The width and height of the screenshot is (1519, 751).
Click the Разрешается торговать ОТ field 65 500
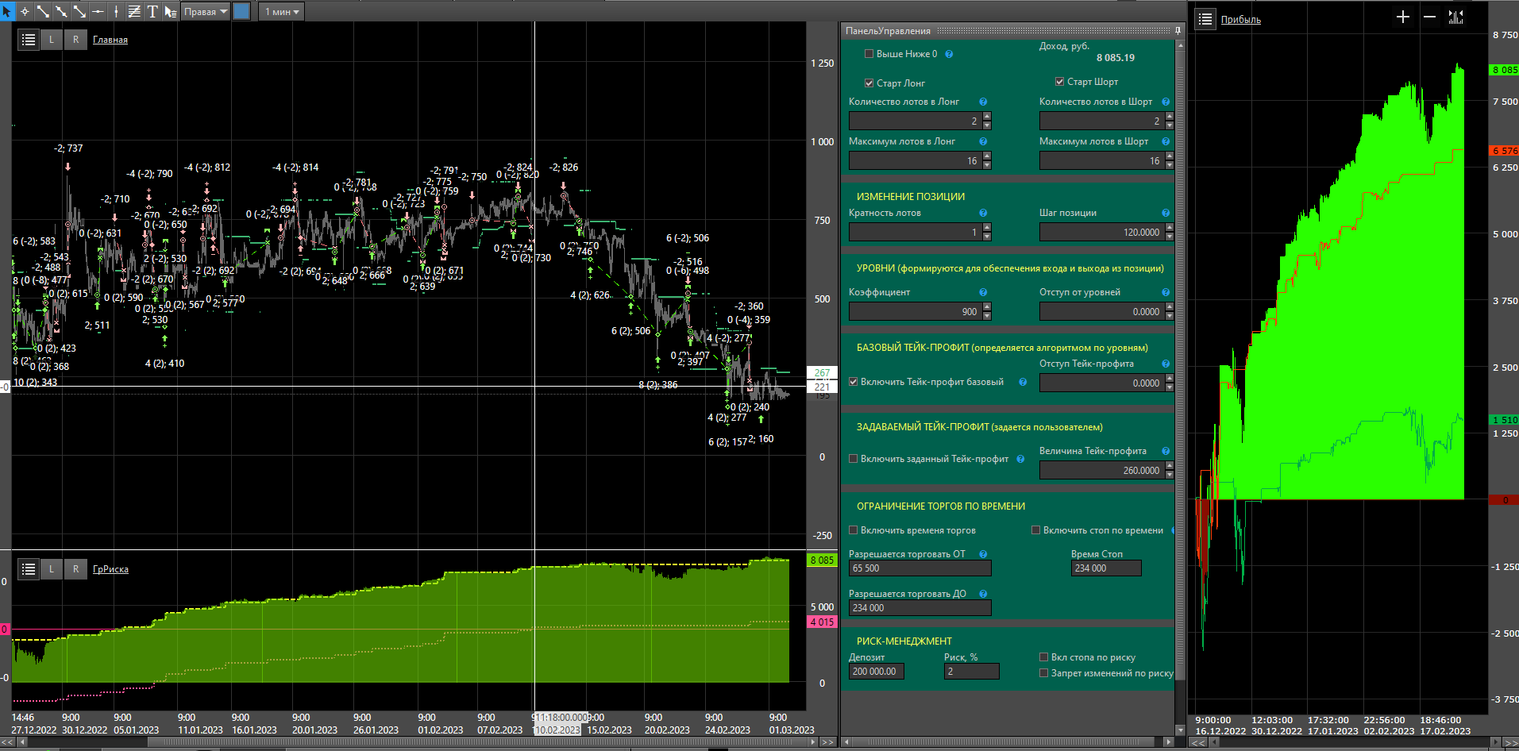pos(920,568)
